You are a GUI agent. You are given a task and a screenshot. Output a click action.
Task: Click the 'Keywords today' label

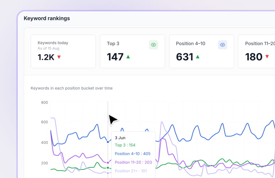click(x=53, y=43)
